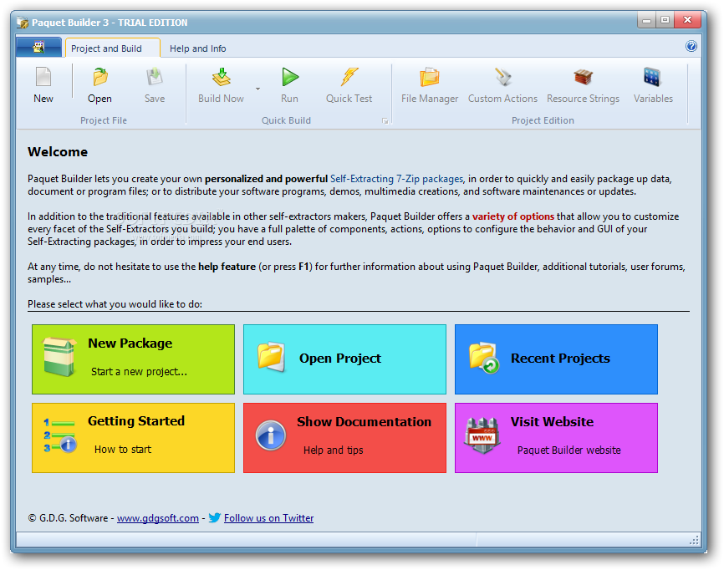Image resolution: width=724 pixels, height=570 pixels.
Task: Click the Follow us on Twitter link
Action: (268, 518)
